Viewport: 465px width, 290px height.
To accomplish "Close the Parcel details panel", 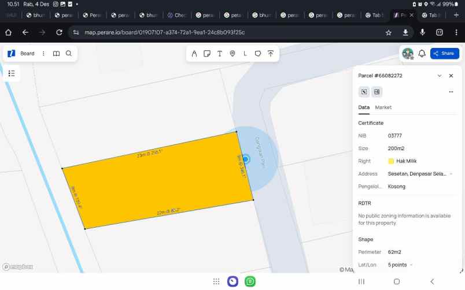I will point(451,76).
